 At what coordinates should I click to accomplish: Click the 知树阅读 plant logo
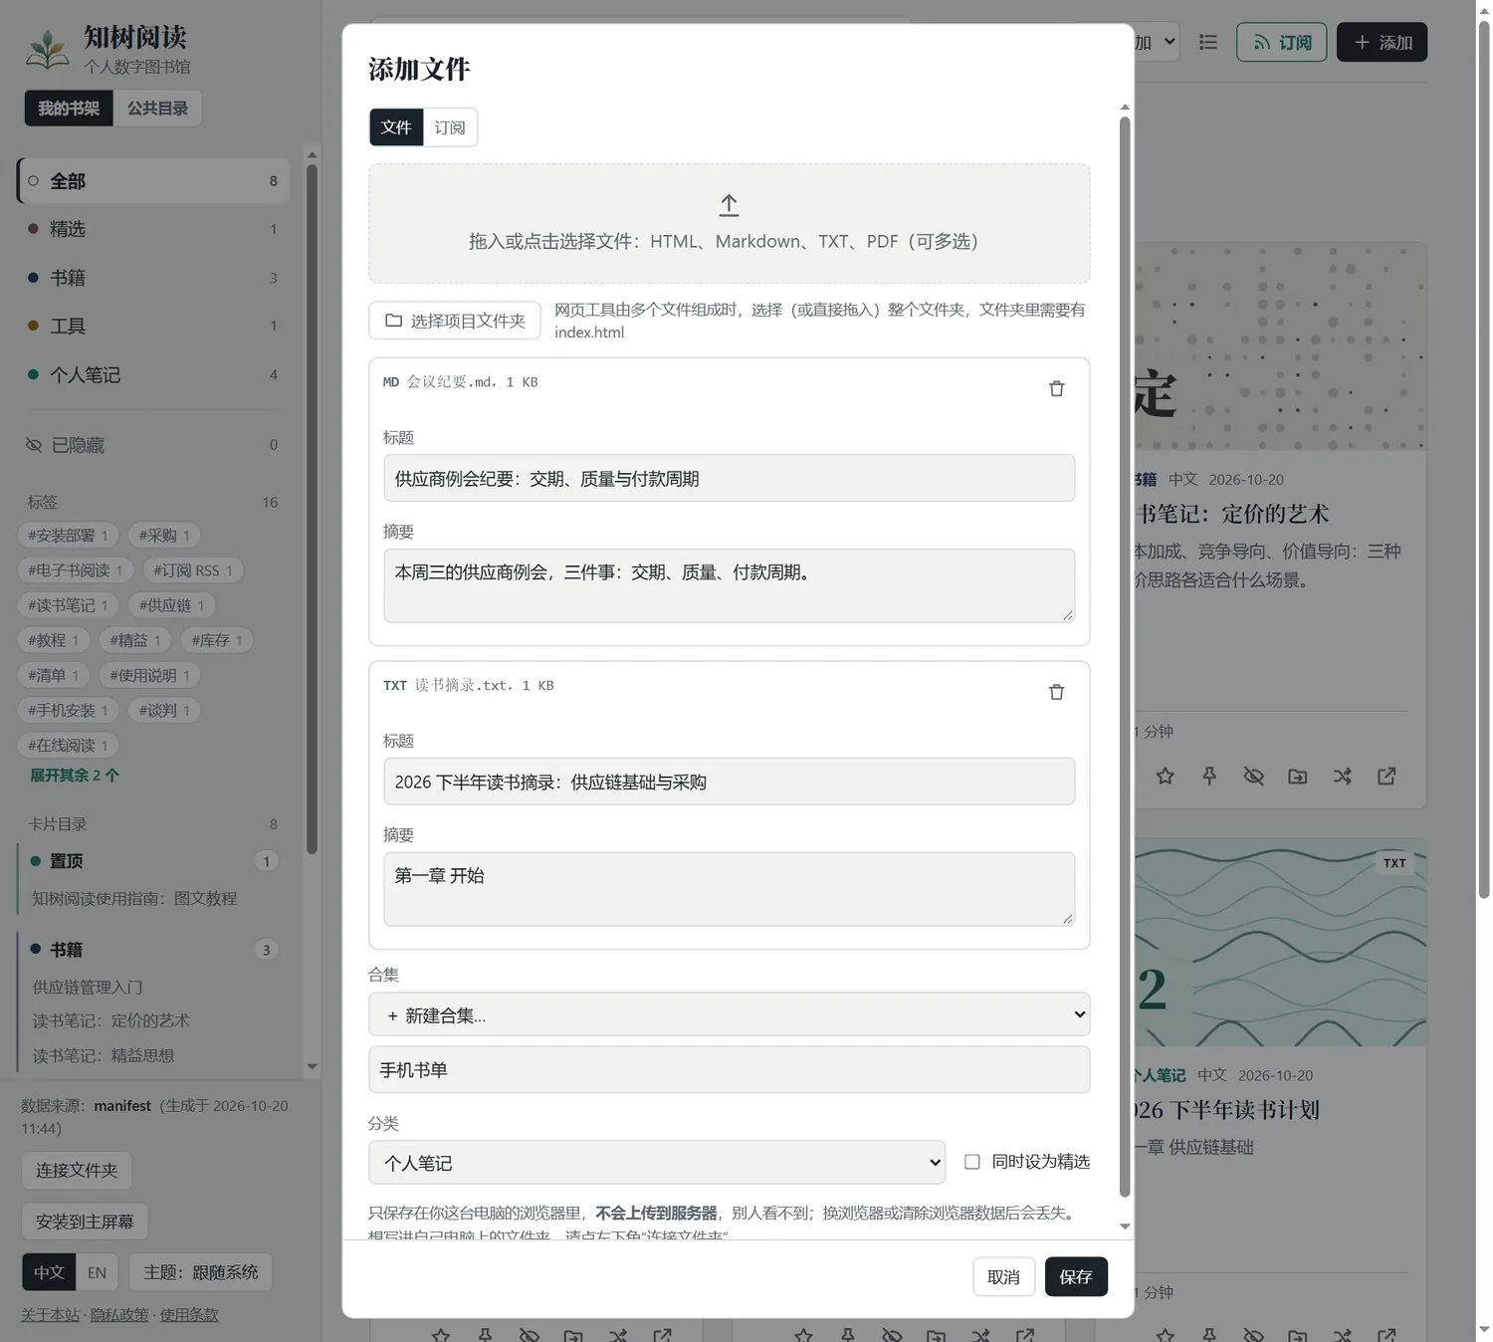coord(47,49)
